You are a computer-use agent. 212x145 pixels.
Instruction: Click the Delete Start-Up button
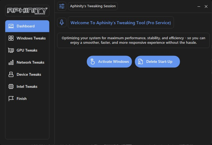click(x=157, y=62)
